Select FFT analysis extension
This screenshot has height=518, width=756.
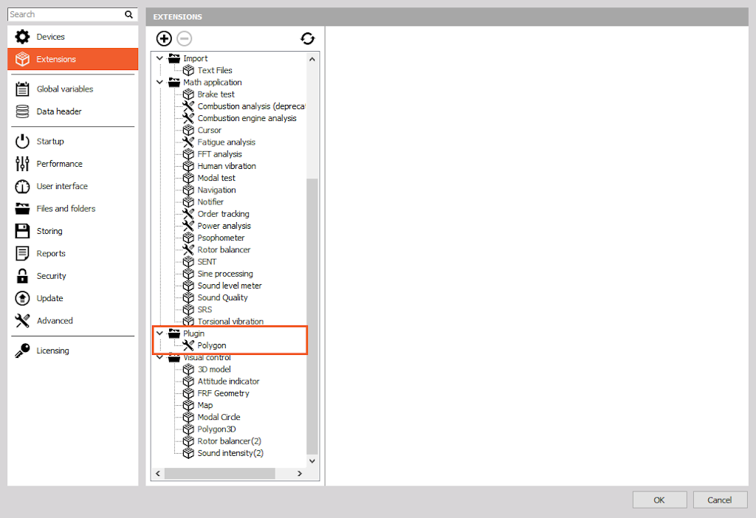[x=219, y=154]
